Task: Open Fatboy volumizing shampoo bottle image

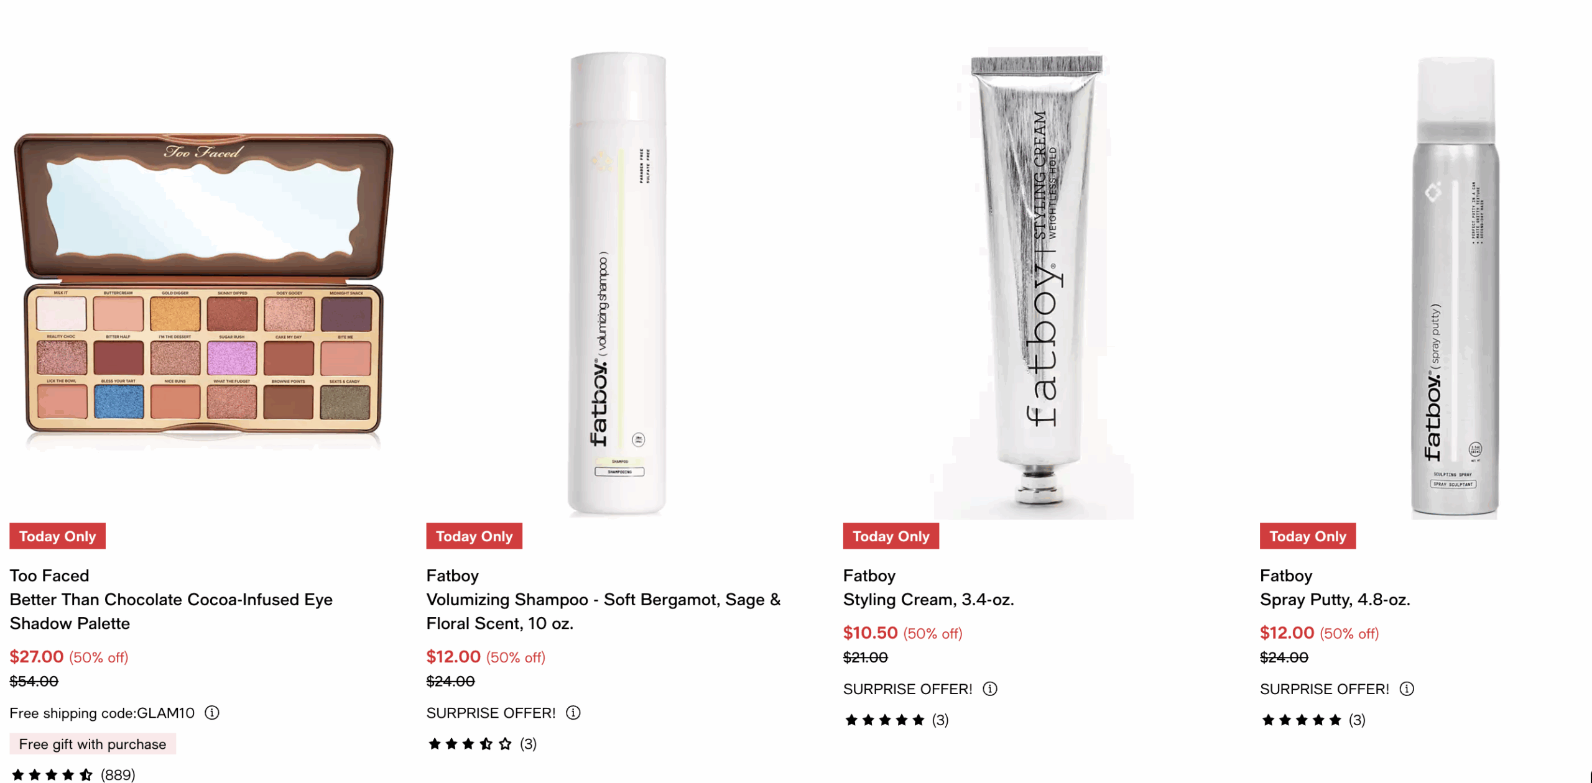Action: coord(617,284)
